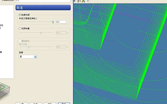Click the green crossed-arrows icon above the viewport

tap(83, 1)
